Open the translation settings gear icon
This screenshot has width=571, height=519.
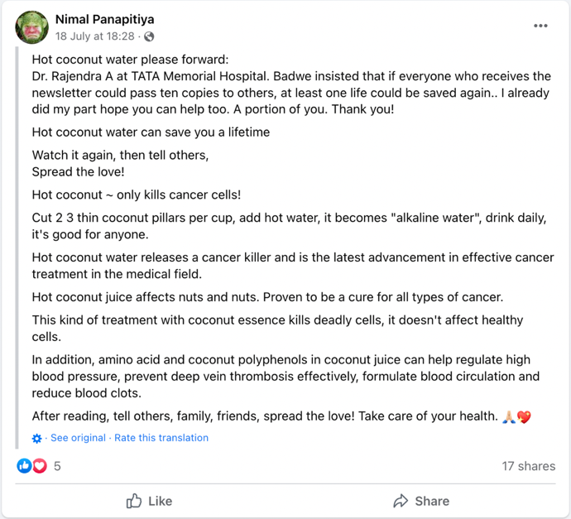pos(37,439)
